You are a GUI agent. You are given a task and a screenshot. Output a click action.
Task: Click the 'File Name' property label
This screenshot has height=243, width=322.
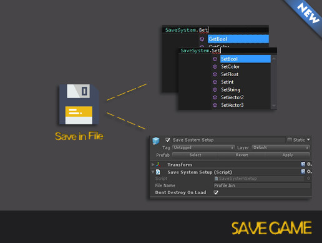[x=165, y=186]
